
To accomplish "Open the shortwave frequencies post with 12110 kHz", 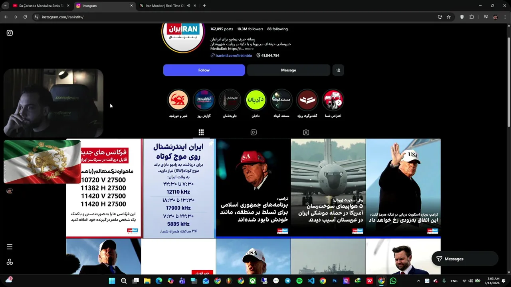I will pyautogui.click(x=178, y=188).
